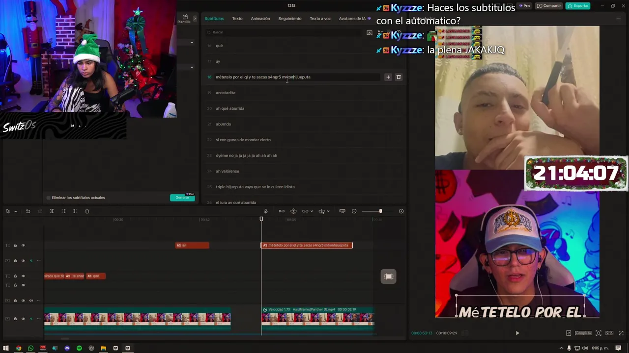Viewport: 629px width, 353px height.
Task: Select the 'qué' subtitle clip on timeline
Action: pos(95,276)
